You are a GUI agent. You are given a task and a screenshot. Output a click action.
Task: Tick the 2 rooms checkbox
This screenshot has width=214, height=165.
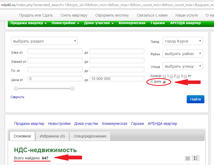click(x=171, y=76)
